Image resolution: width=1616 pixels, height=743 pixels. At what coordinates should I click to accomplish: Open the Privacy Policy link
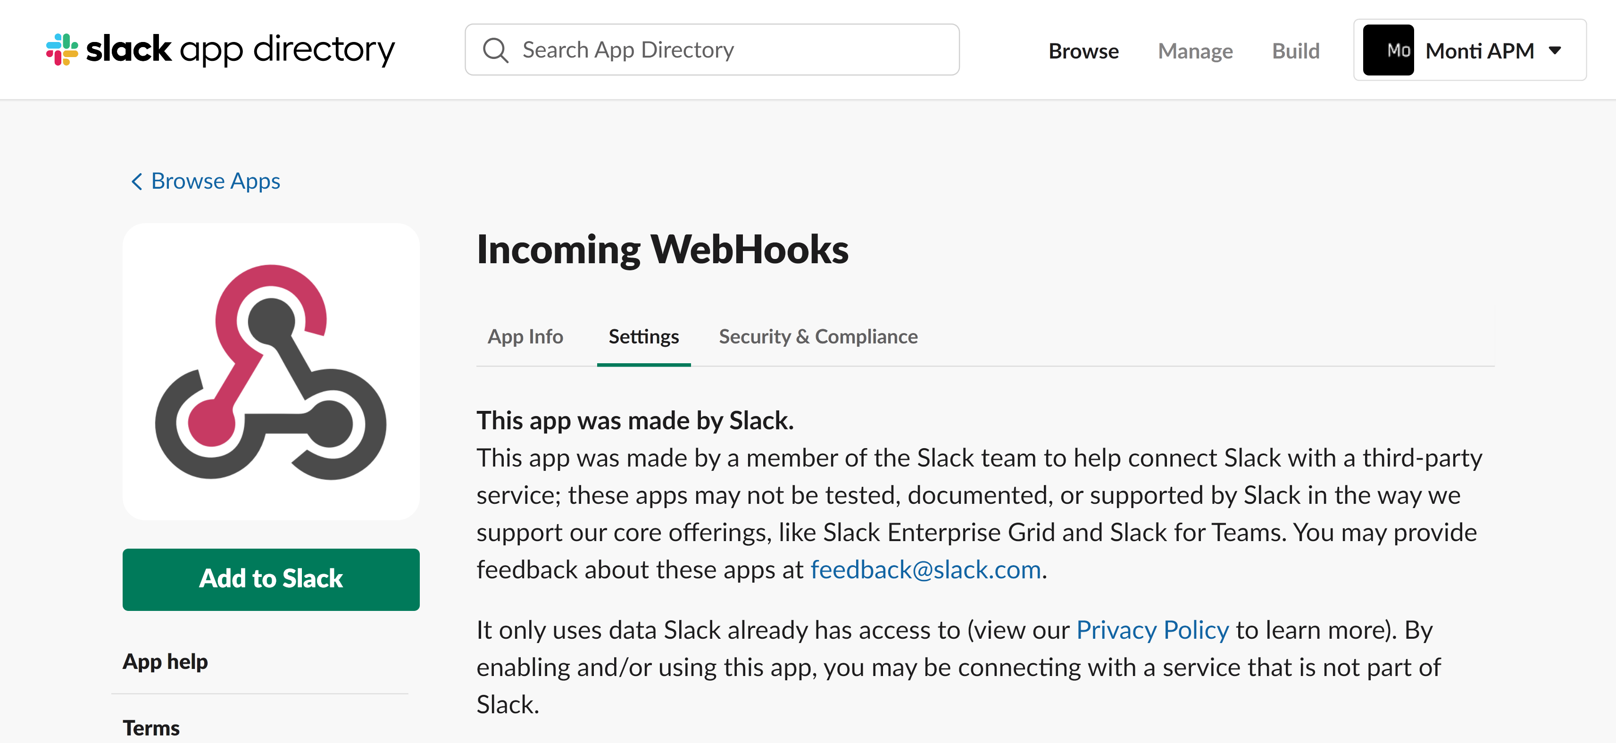coord(1152,630)
